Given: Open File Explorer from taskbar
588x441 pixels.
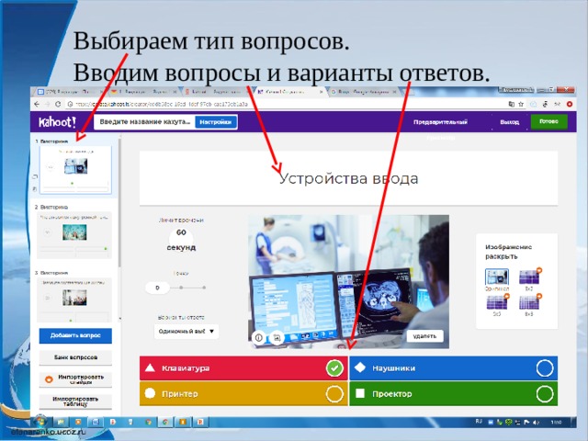Looking at the screenshot, I should pos(61,422).
